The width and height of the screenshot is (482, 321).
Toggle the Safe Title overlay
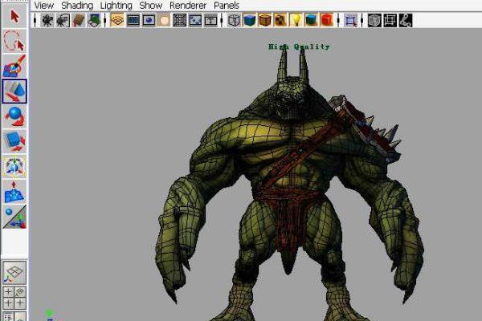coord(210,21)
